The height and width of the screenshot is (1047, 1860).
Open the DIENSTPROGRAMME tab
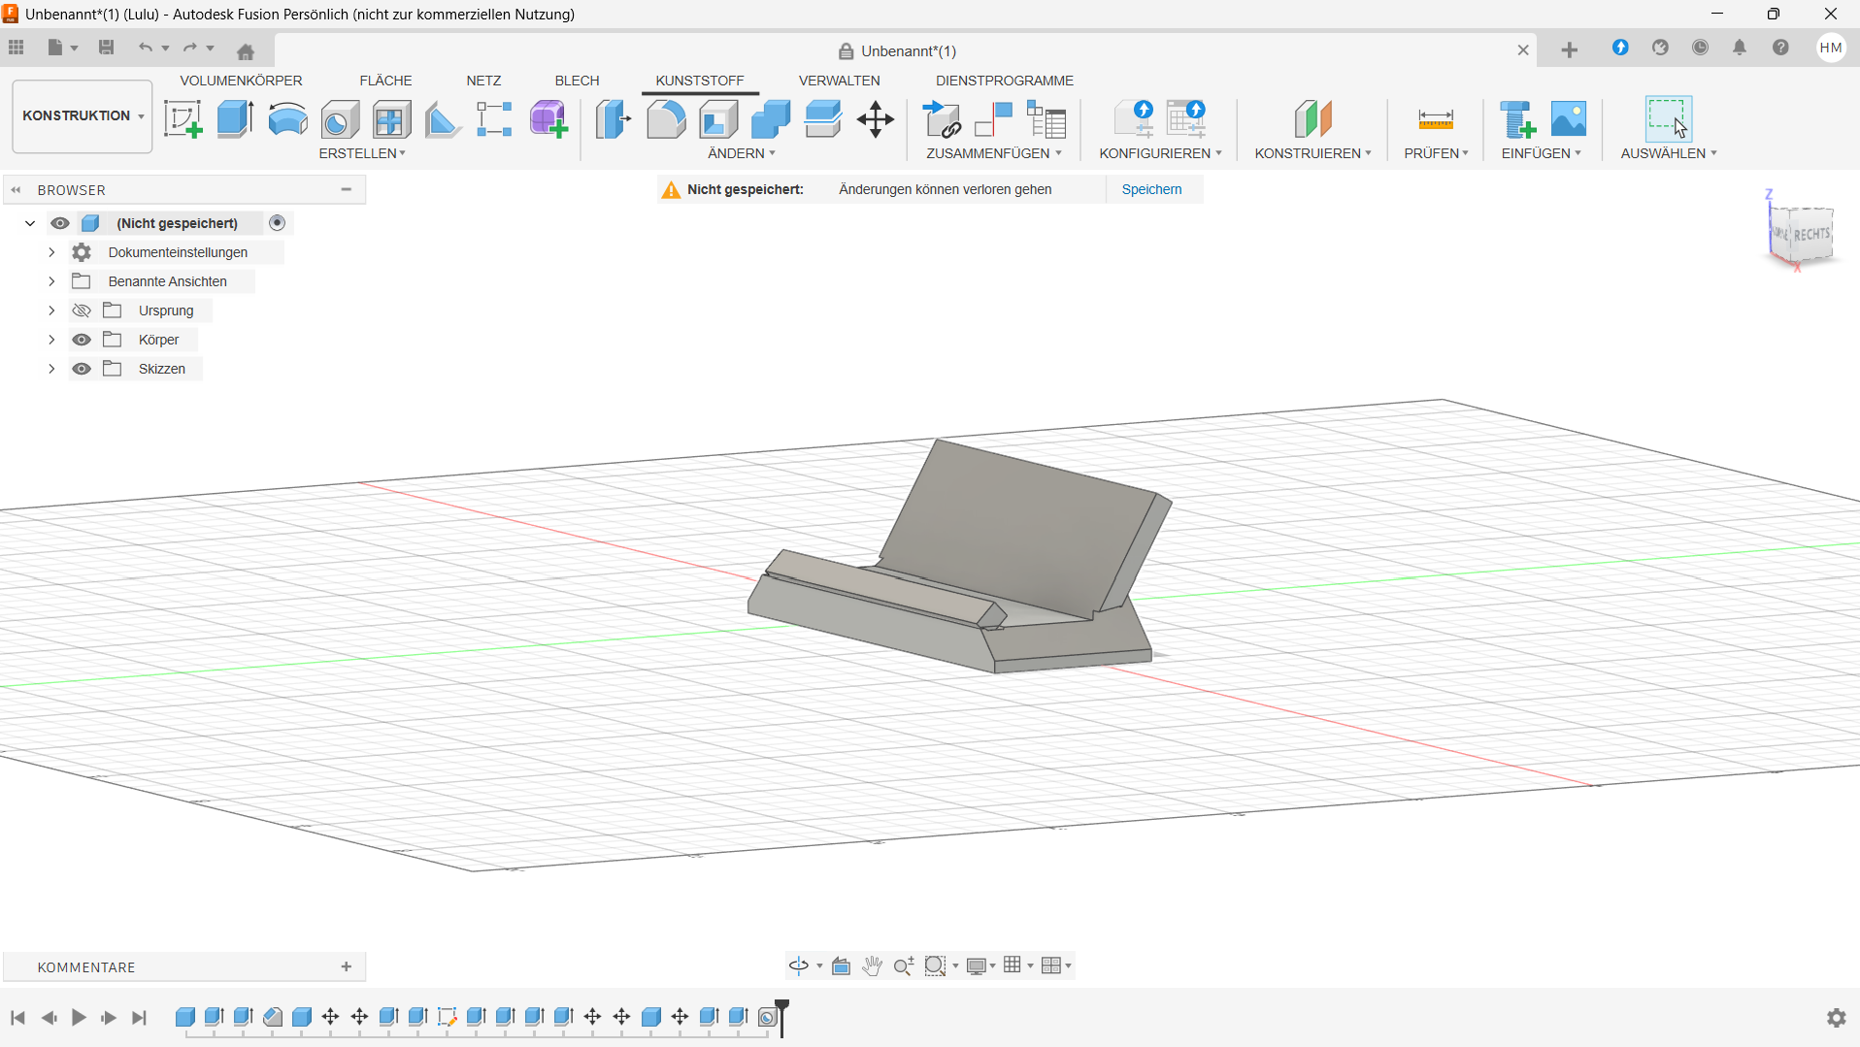[x=1005, y=81]
